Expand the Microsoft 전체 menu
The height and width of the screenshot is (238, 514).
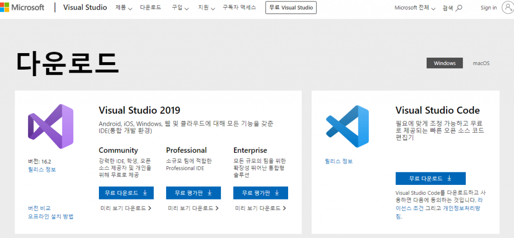pyautogui.click(x=416, y=8)
